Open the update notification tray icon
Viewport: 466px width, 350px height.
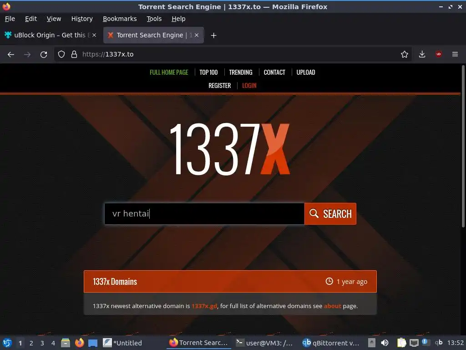425,342
